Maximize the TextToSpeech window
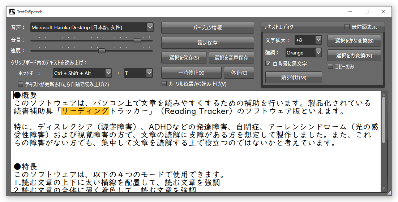 (x=367, y=12)
